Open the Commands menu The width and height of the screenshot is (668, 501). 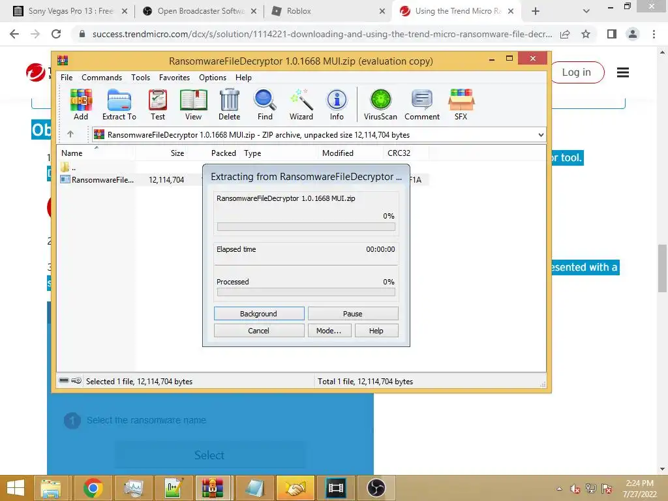click(x=102, y=78)
